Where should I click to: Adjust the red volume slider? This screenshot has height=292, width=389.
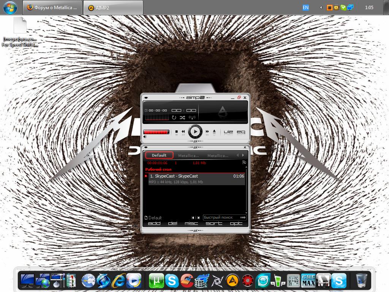(156, 132)
